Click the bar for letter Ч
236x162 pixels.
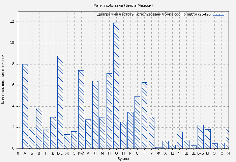point(179,140)
